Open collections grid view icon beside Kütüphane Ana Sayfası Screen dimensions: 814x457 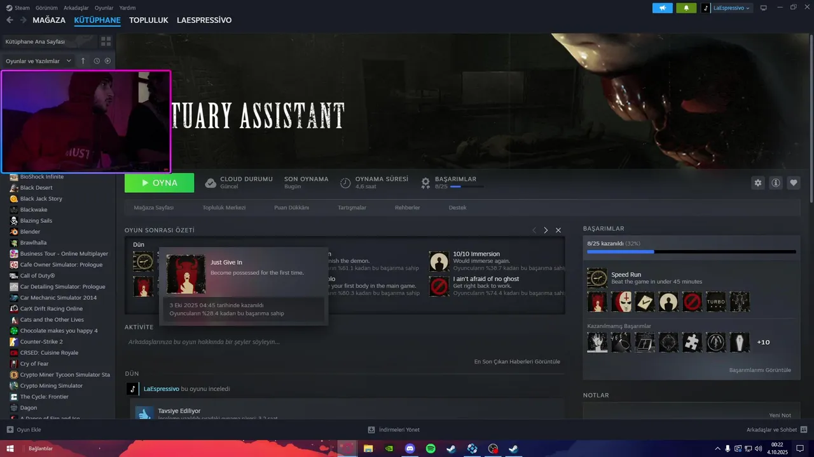pos(106,41)
